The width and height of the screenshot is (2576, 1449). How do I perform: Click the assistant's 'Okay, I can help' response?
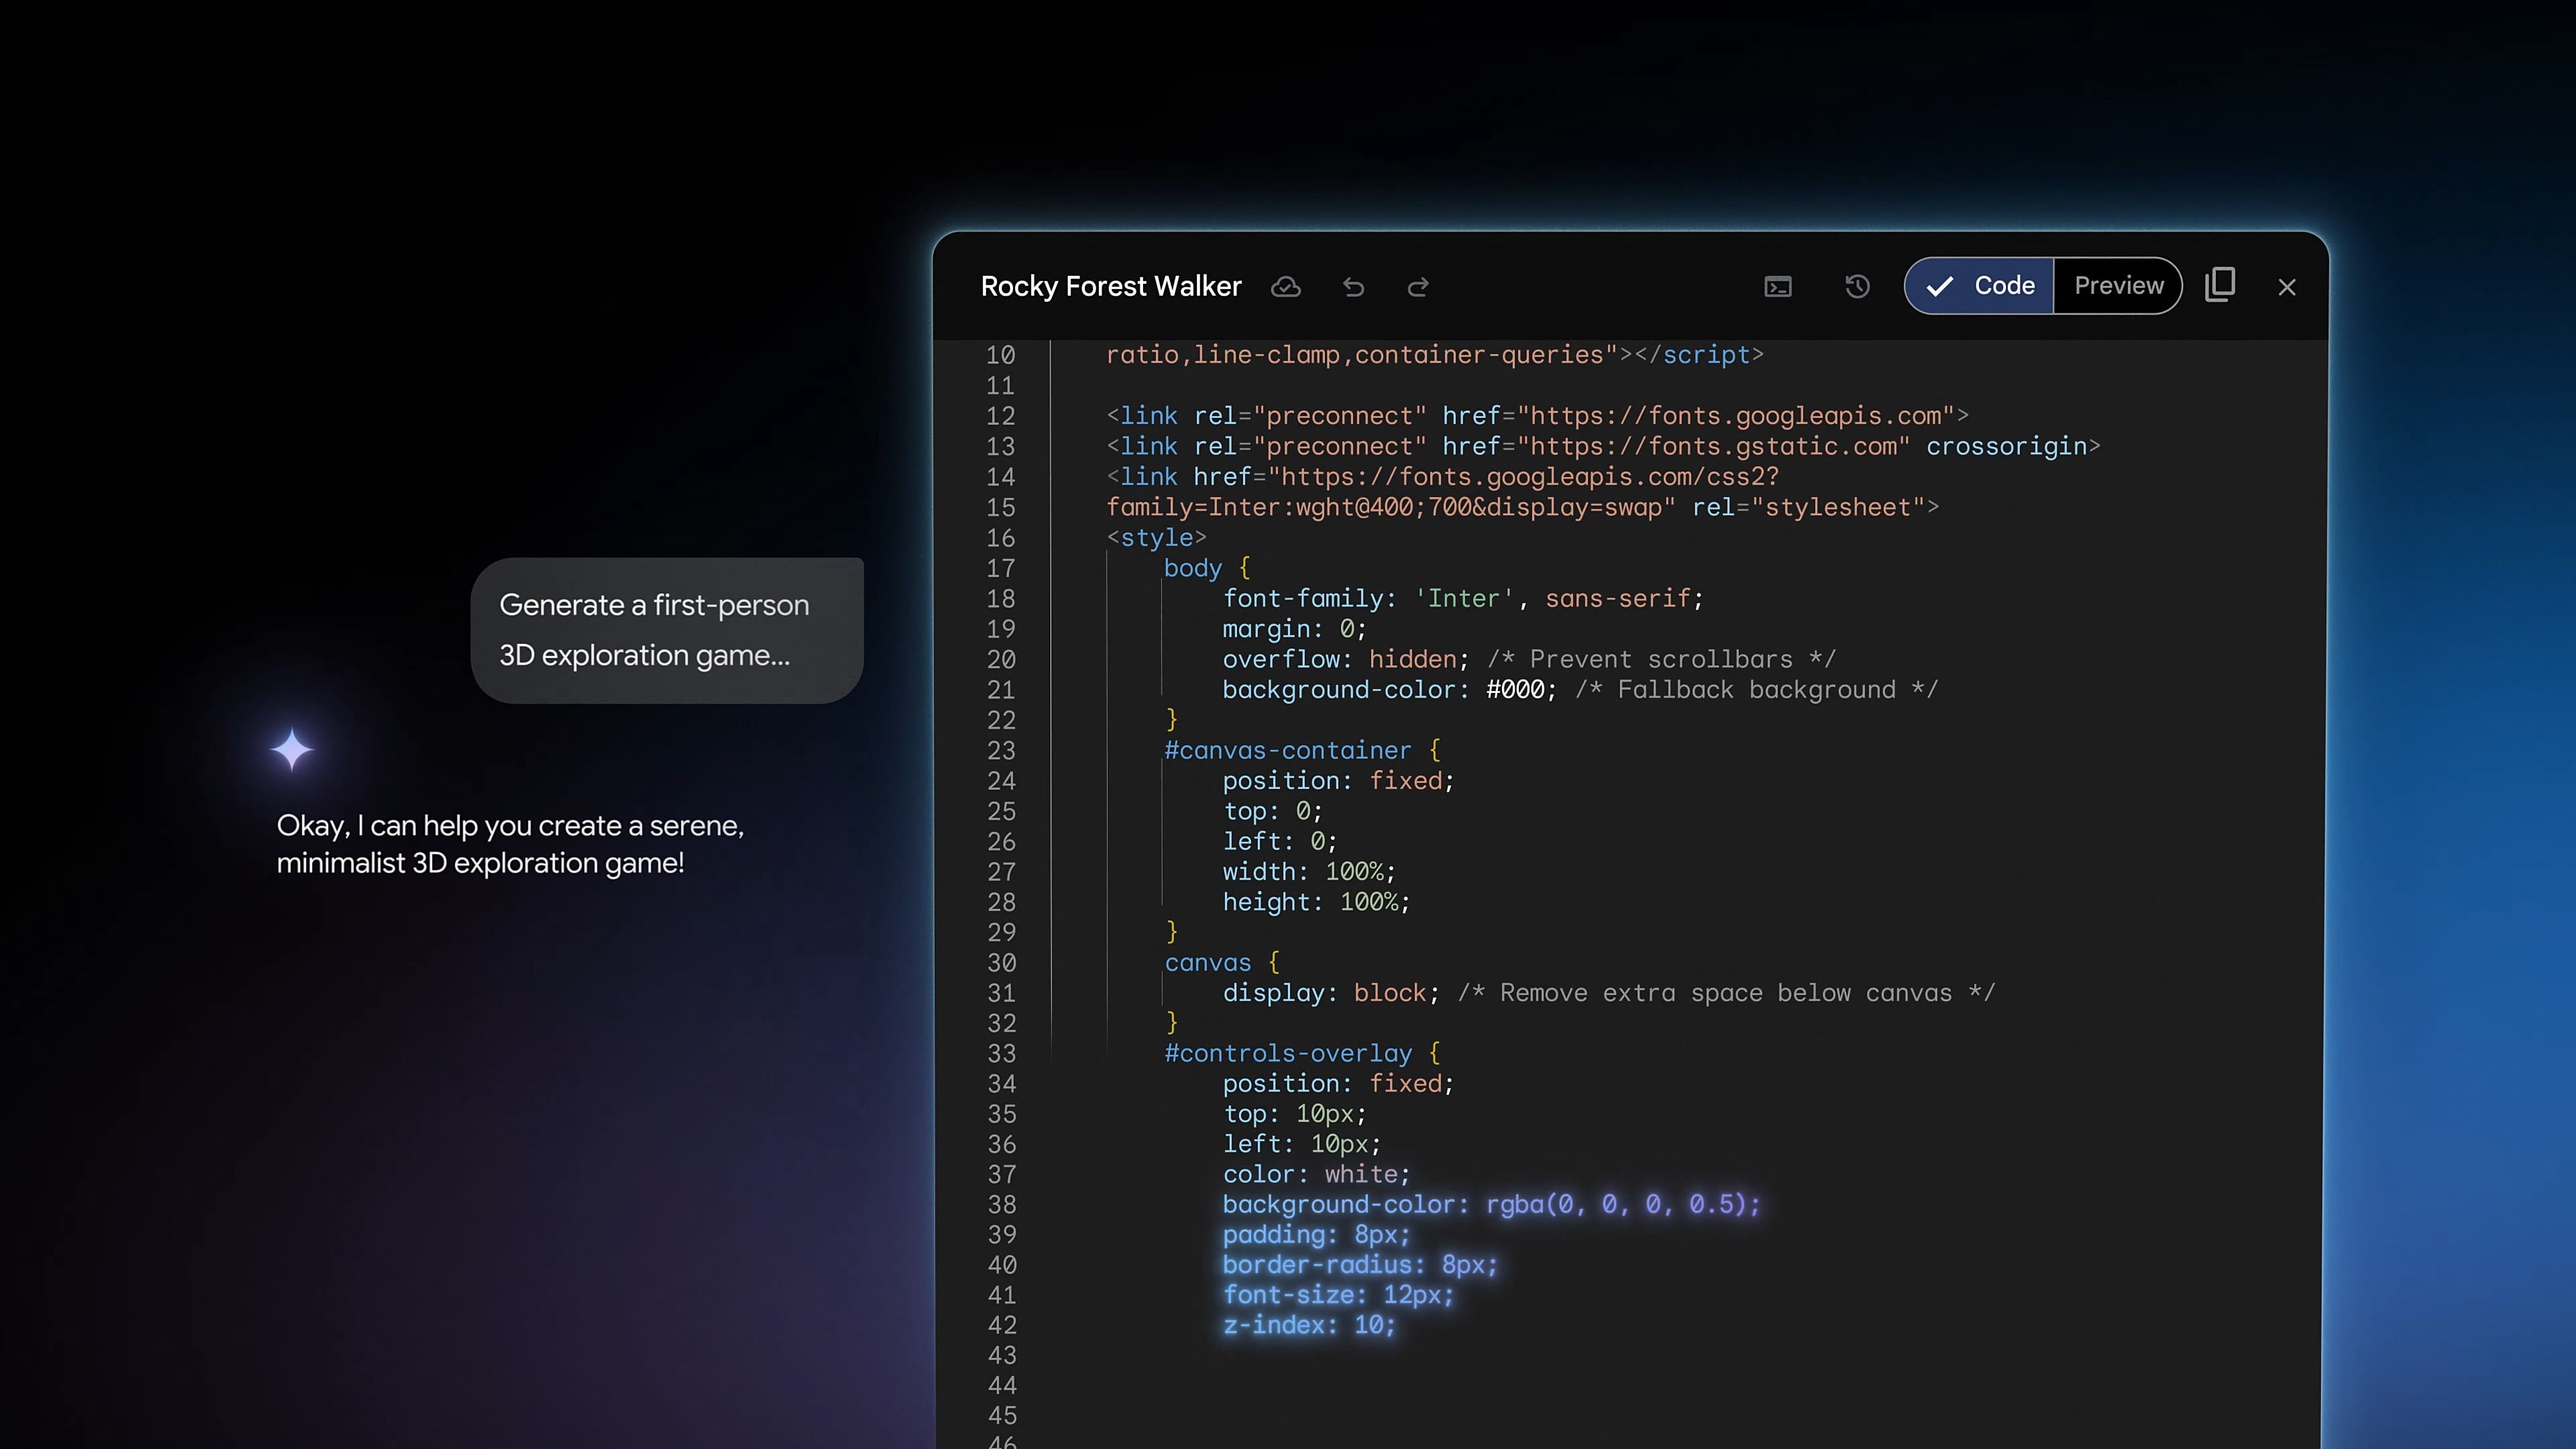click(x=510, y=844)
